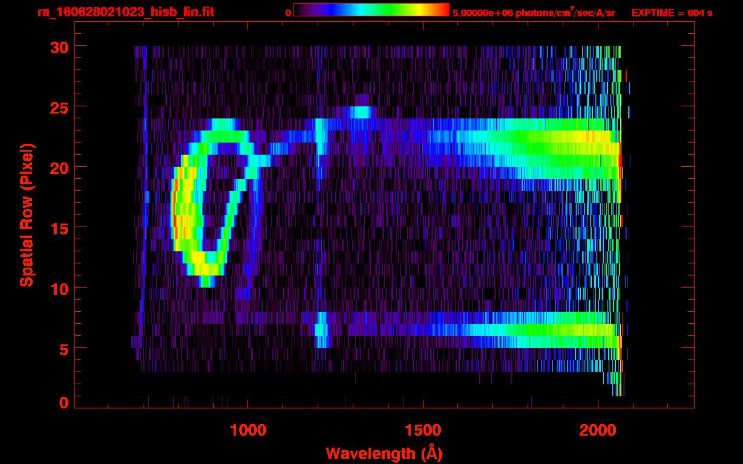Click the 0 label beside the color bar

pos(288,13)
